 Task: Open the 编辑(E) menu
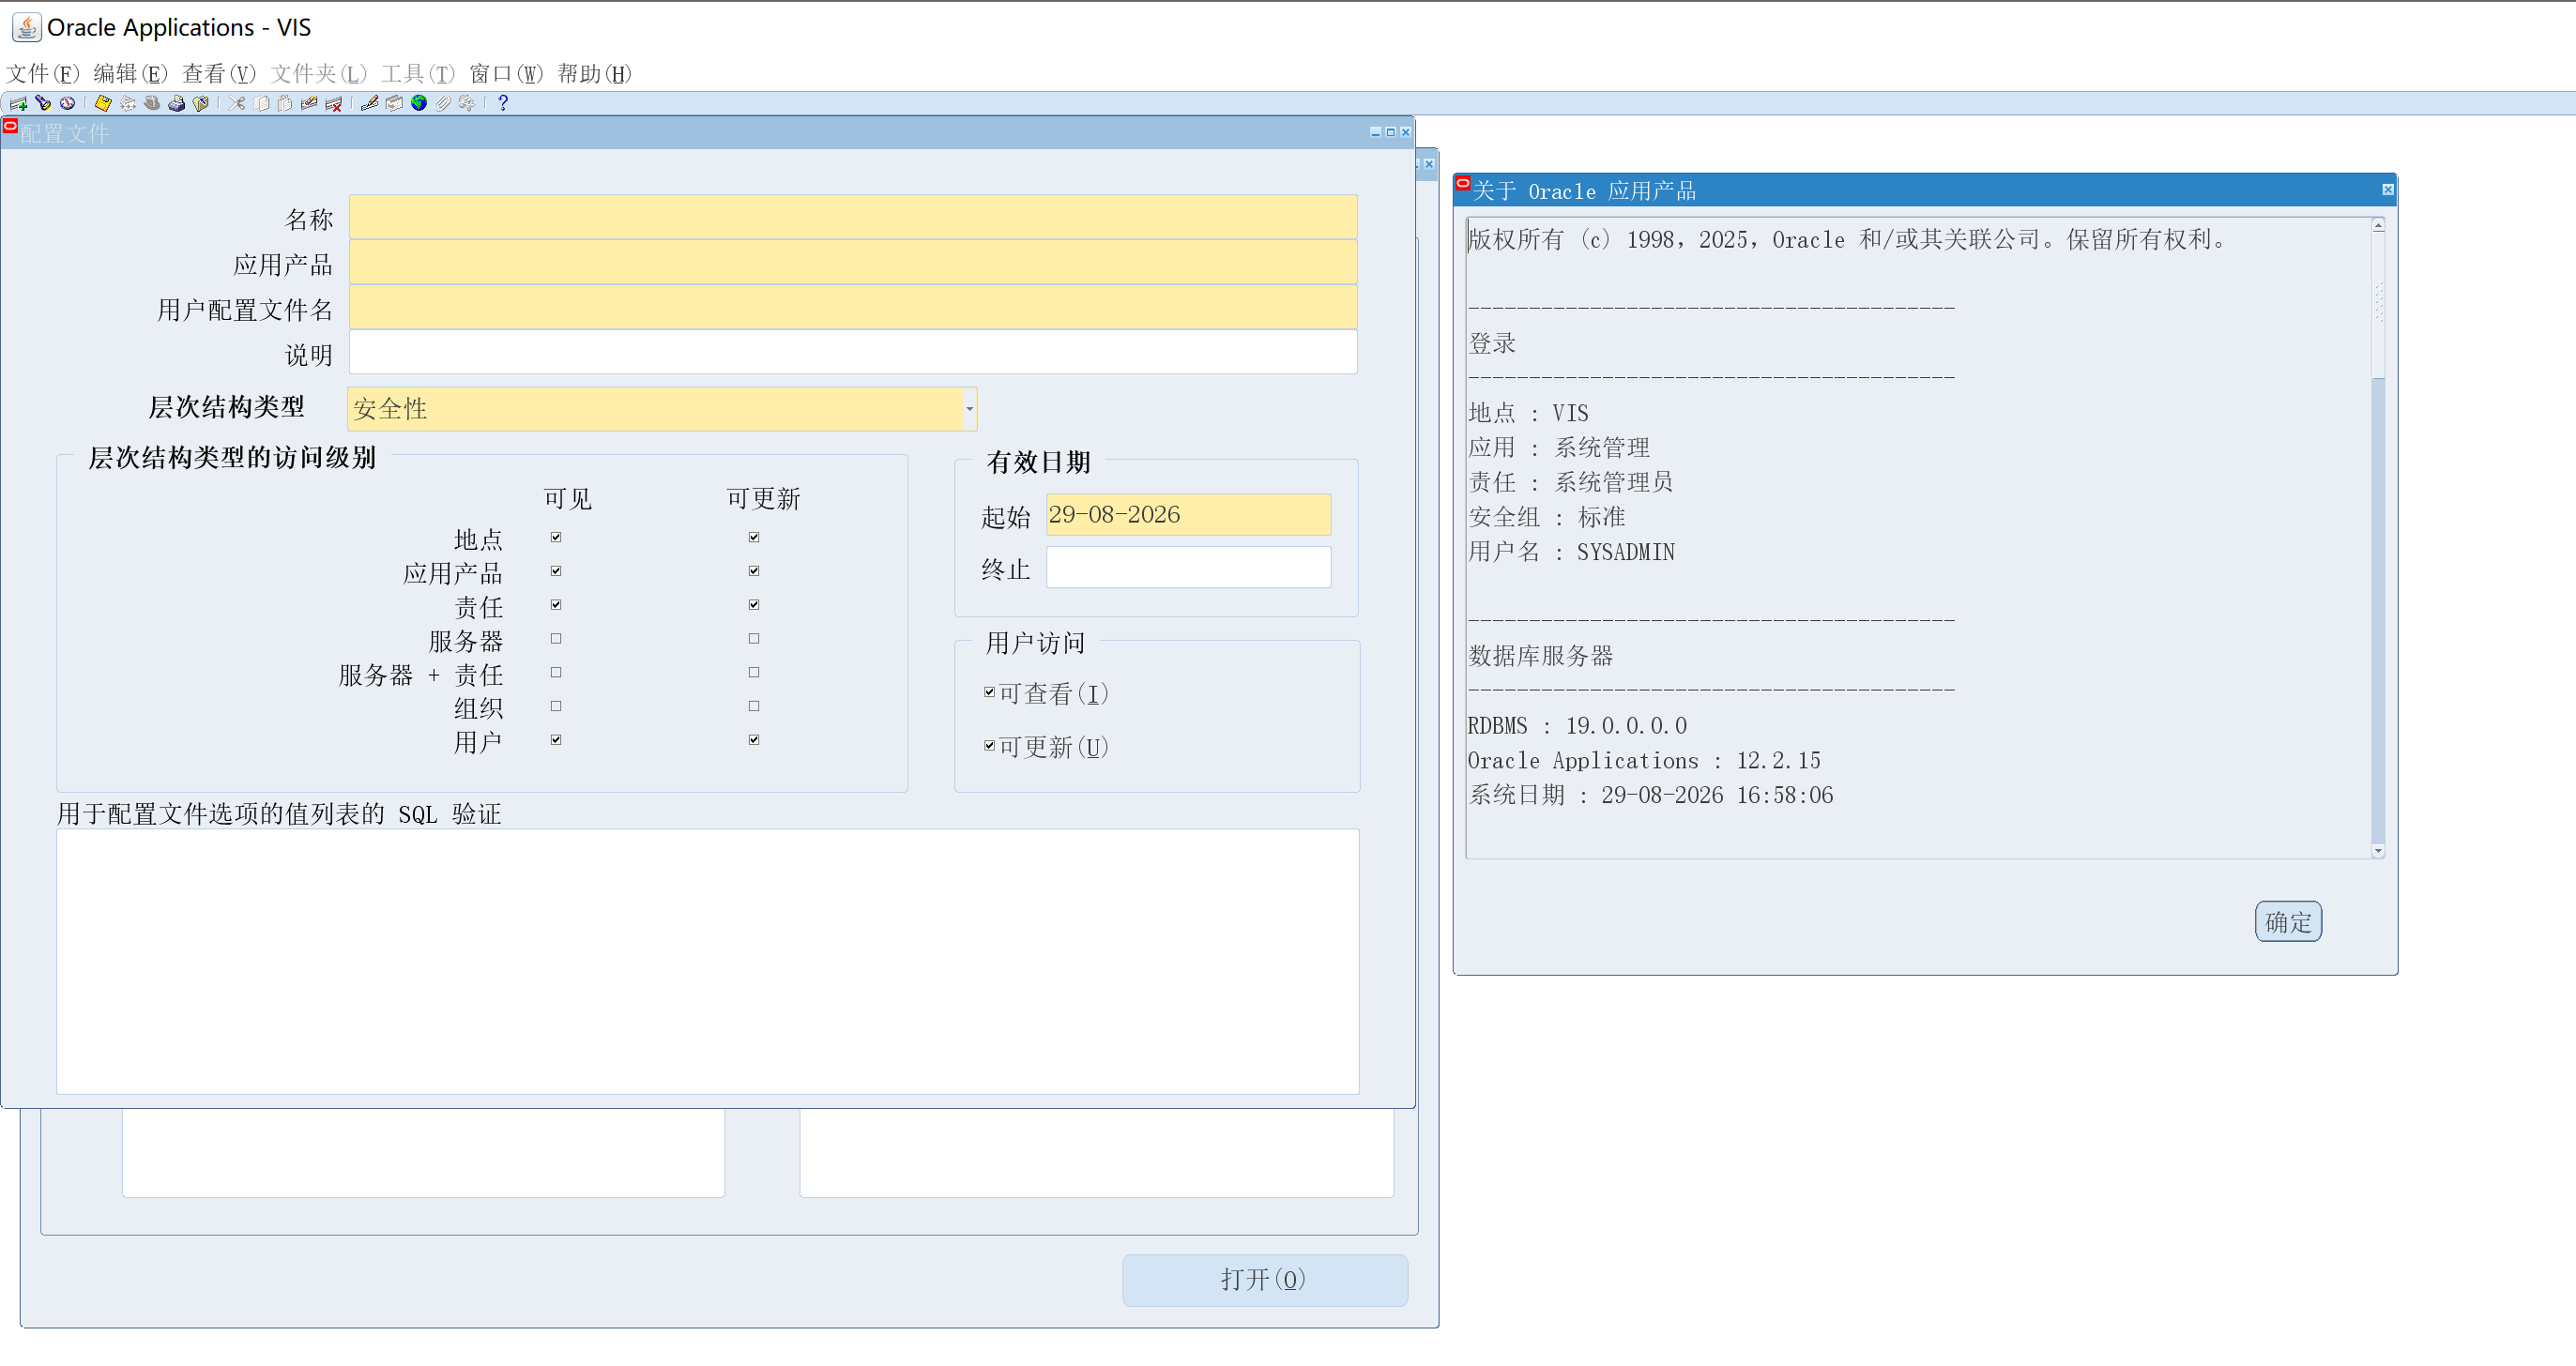130,74
